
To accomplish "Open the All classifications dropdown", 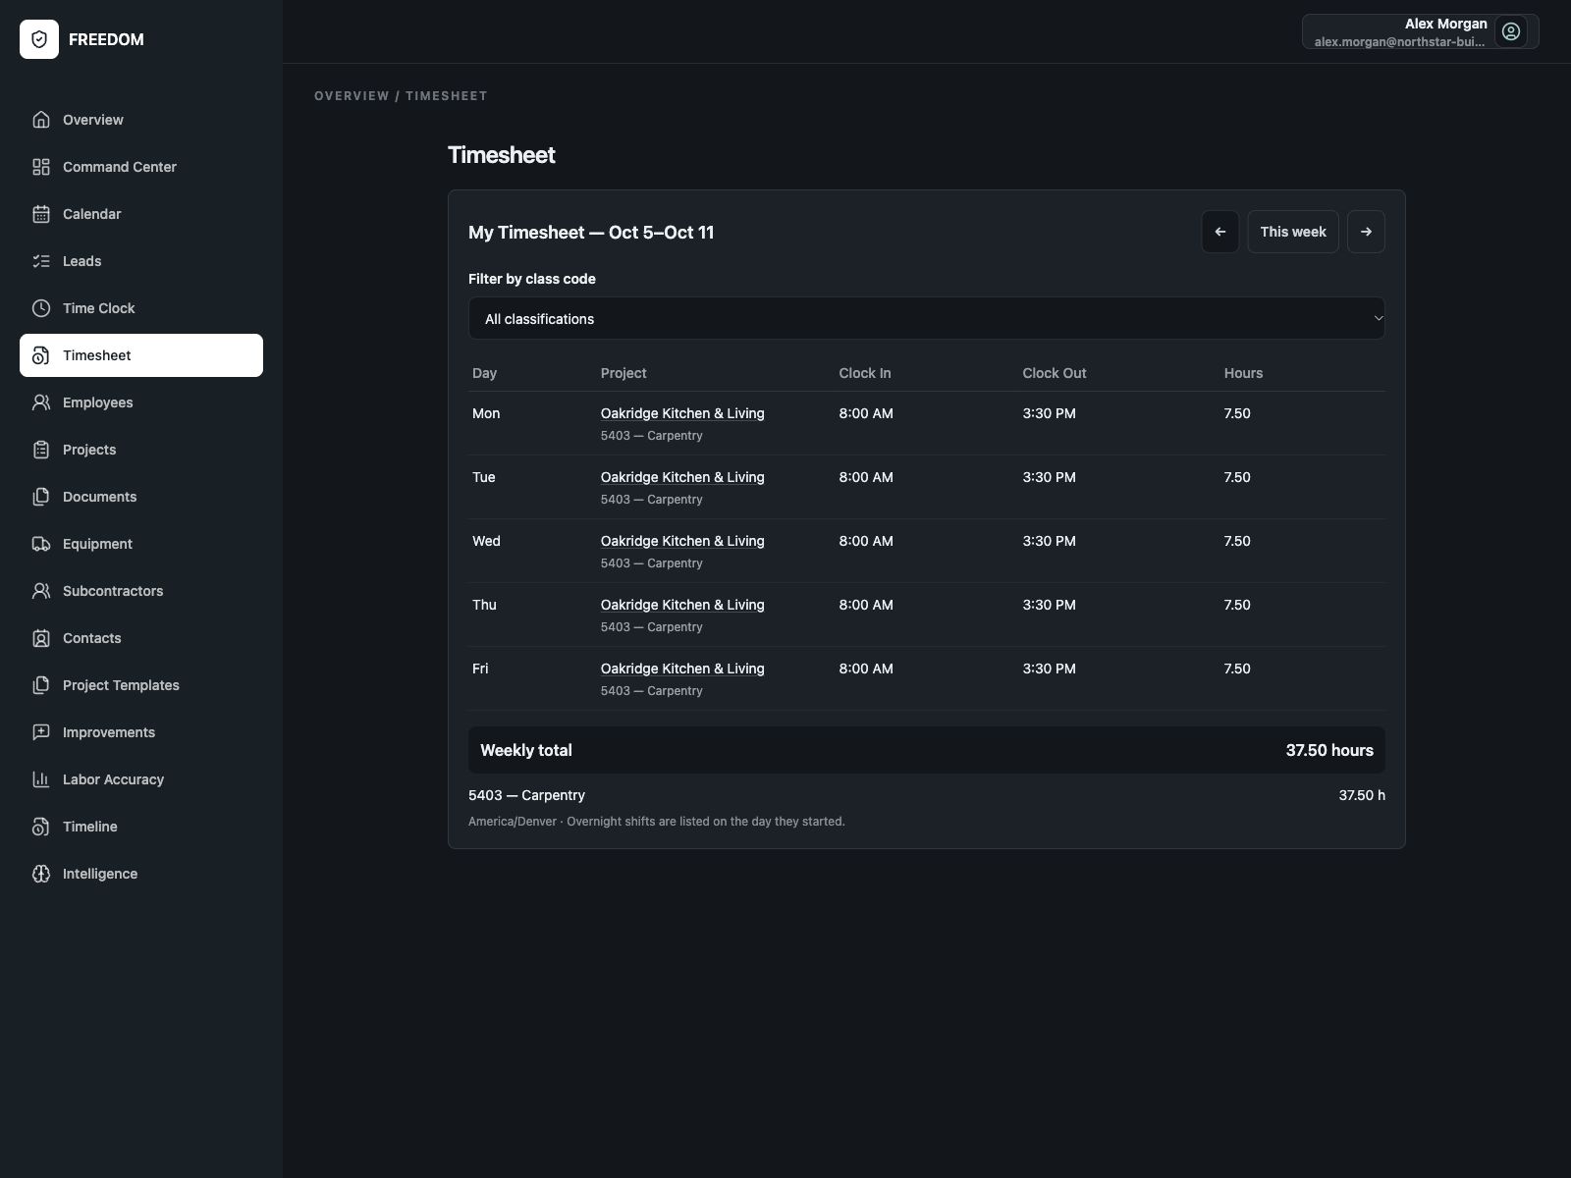I will click(927, 318).
